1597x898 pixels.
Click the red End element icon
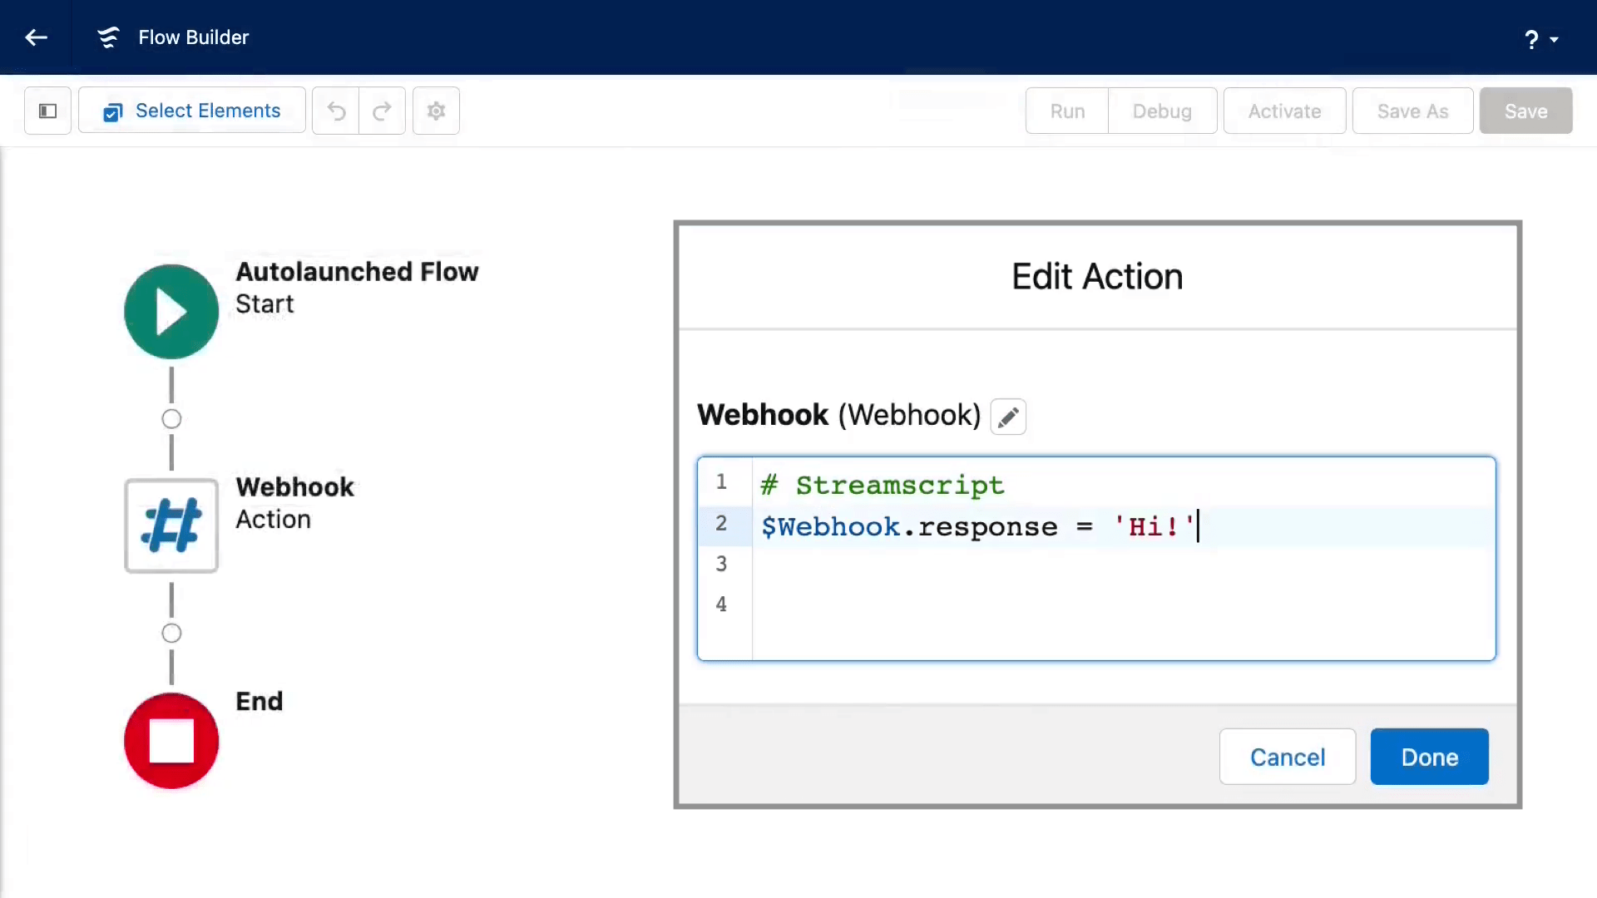tap(171, 740)
